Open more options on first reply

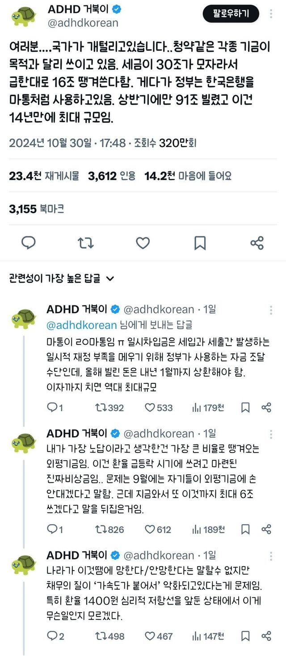[271, 310]
